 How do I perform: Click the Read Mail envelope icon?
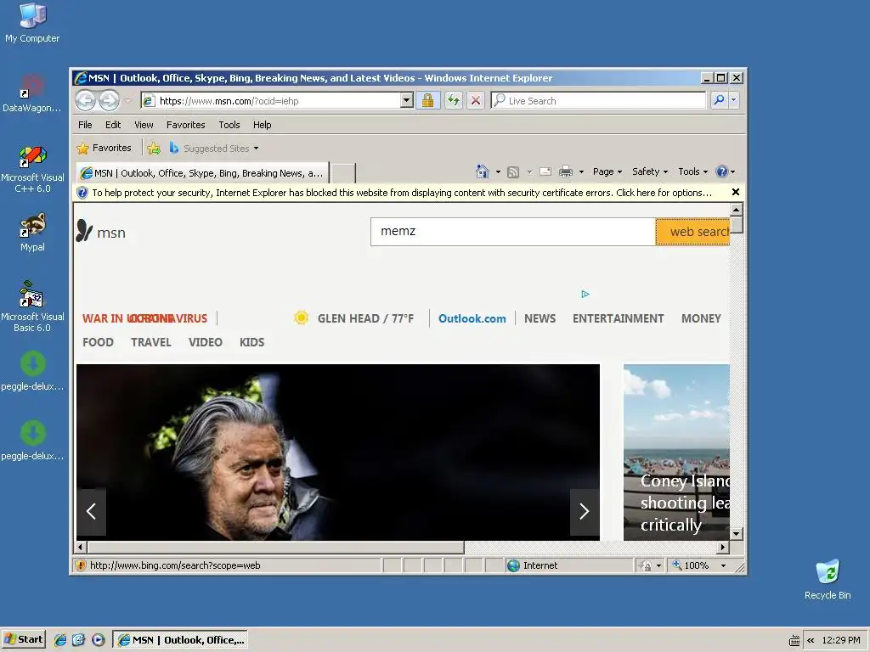point(545,171)
